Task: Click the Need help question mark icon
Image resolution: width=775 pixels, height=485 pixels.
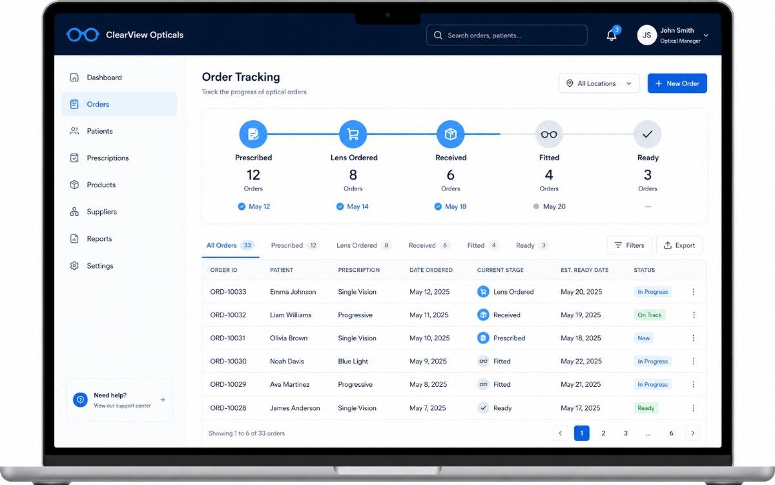Action: click(x=80, y=400)
